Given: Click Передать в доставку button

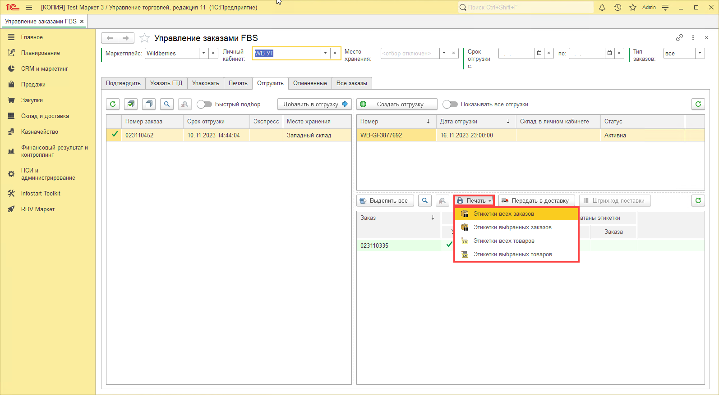Looking at the screenshot, I should coord(536,200).
